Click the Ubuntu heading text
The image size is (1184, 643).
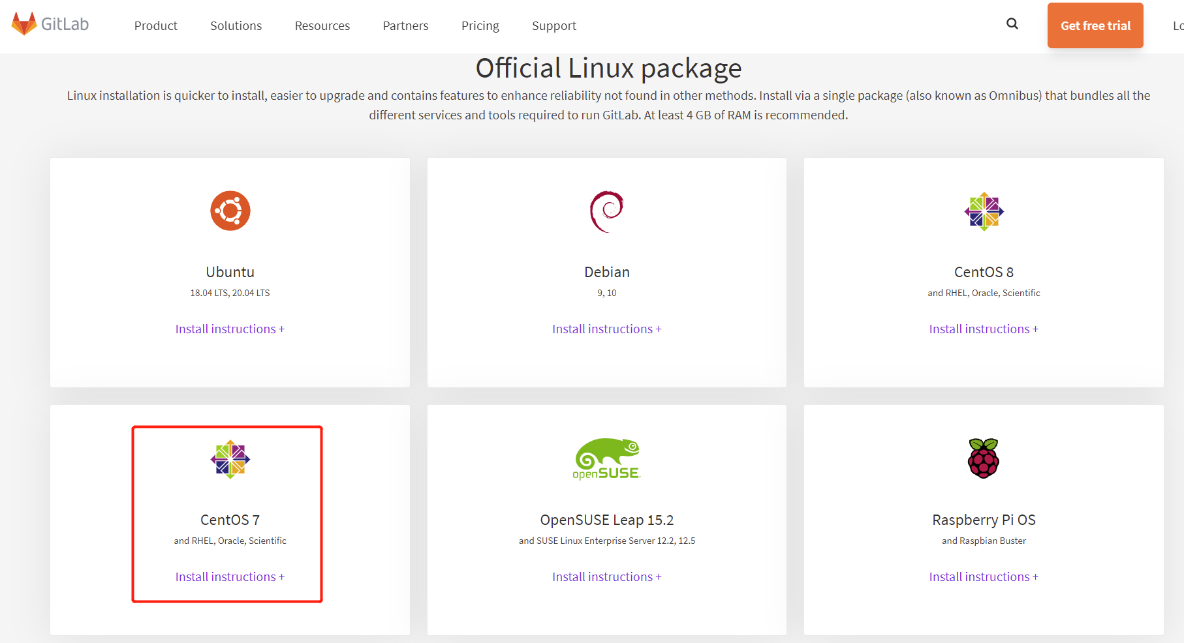(230, 272)
